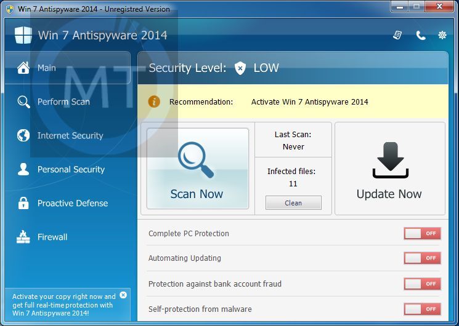
Task: Click padlock icon beside Proactive Defense
Action: coord(23,203)
